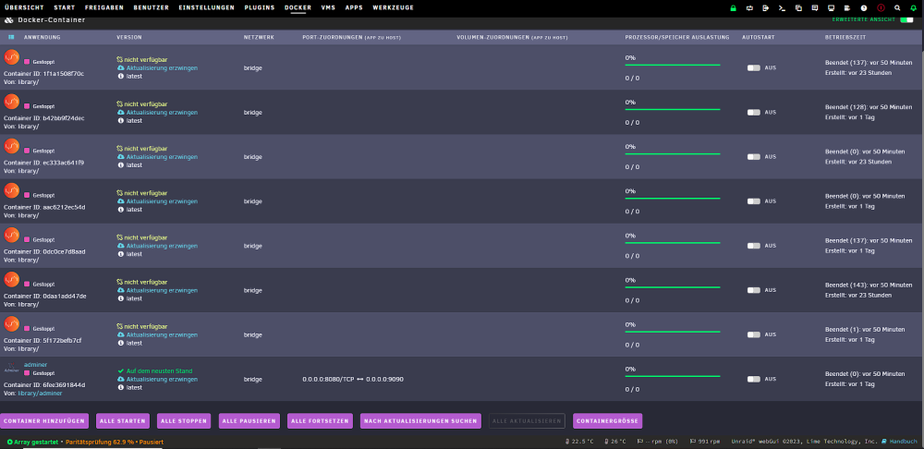The height and width of the screenshot is (449, 924).
Task: Enable autostart for container ec333ac641f9
Action: coord(754,157)
